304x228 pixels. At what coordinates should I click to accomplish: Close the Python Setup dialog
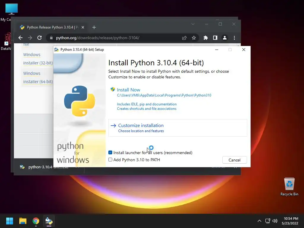(244, 50)
